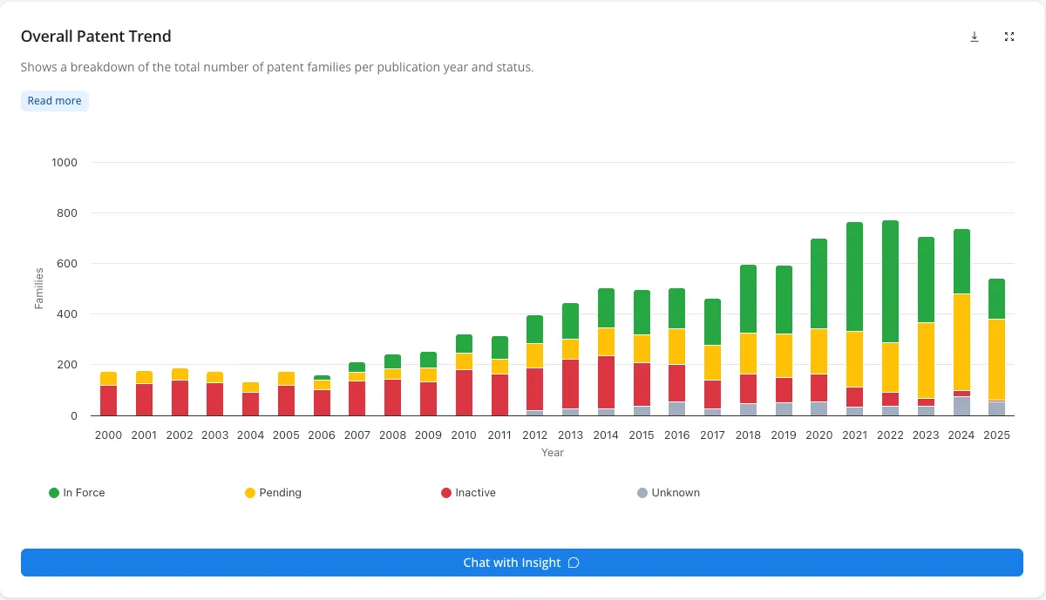Hide the Unknown legend series
The height and width of the screenshot is (600, 1046).
coord(669,493)
